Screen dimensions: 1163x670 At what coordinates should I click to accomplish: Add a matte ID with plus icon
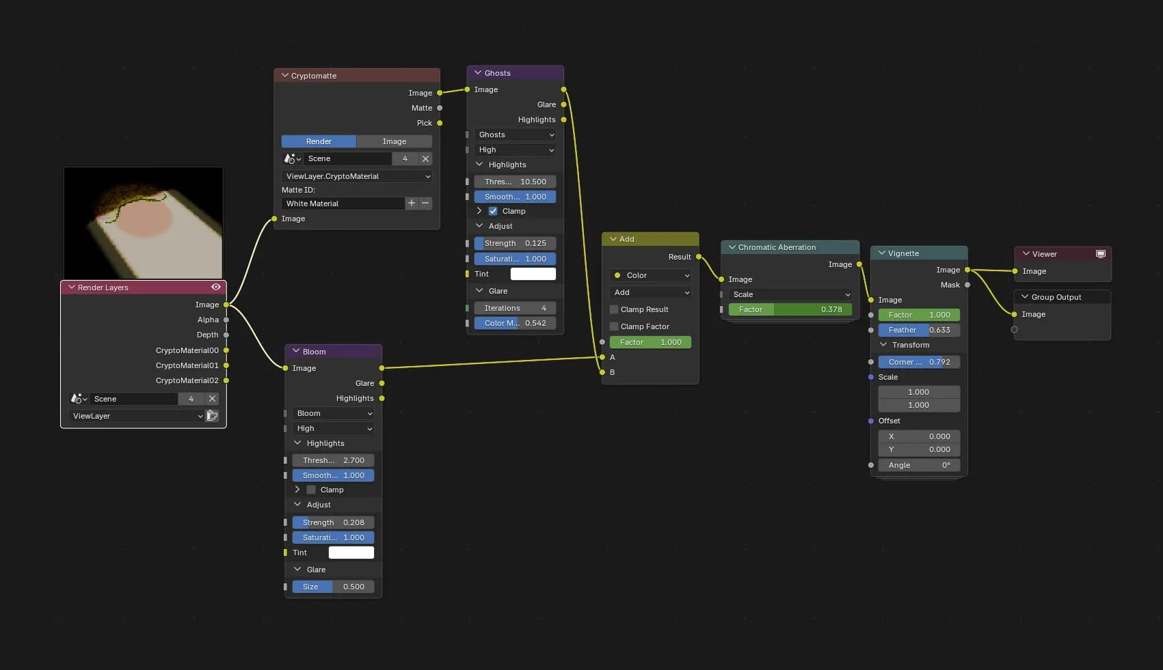tap(412, 204)
